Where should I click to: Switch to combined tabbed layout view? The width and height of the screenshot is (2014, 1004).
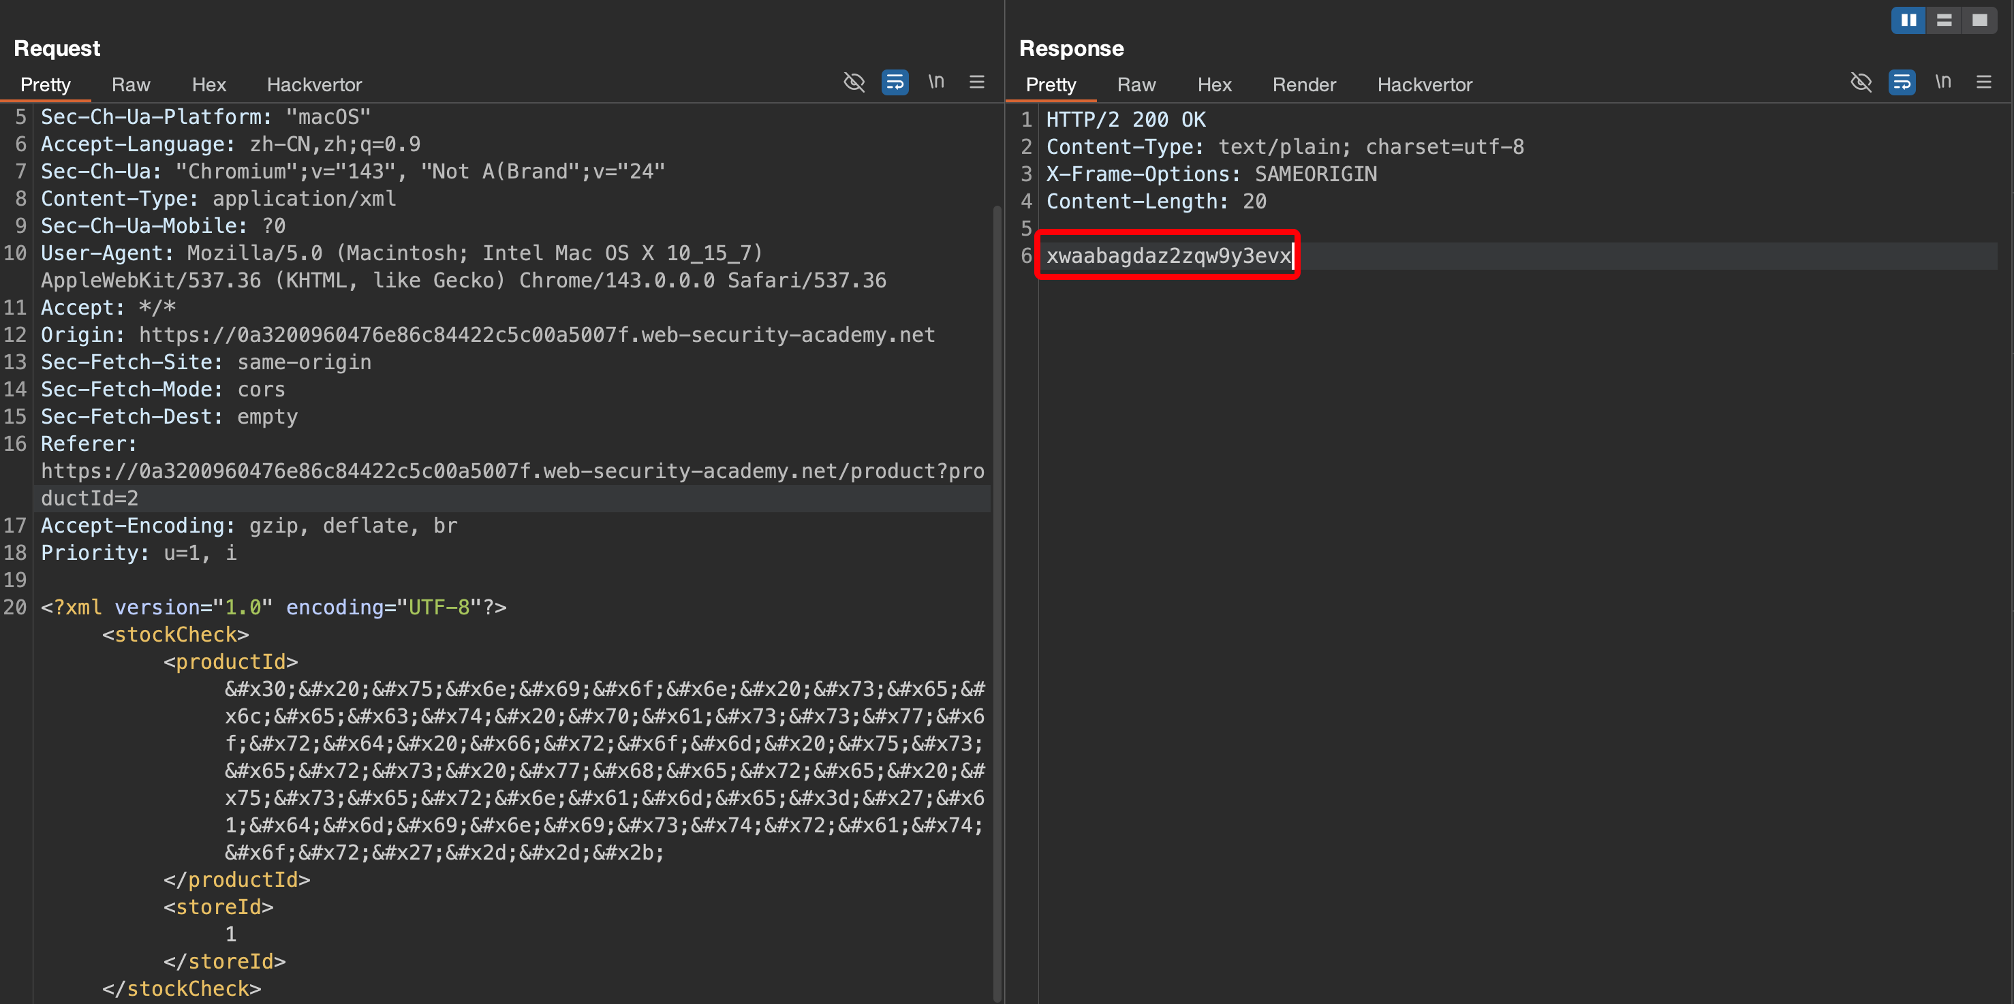pyautogui.click(x=1980, y=20)
